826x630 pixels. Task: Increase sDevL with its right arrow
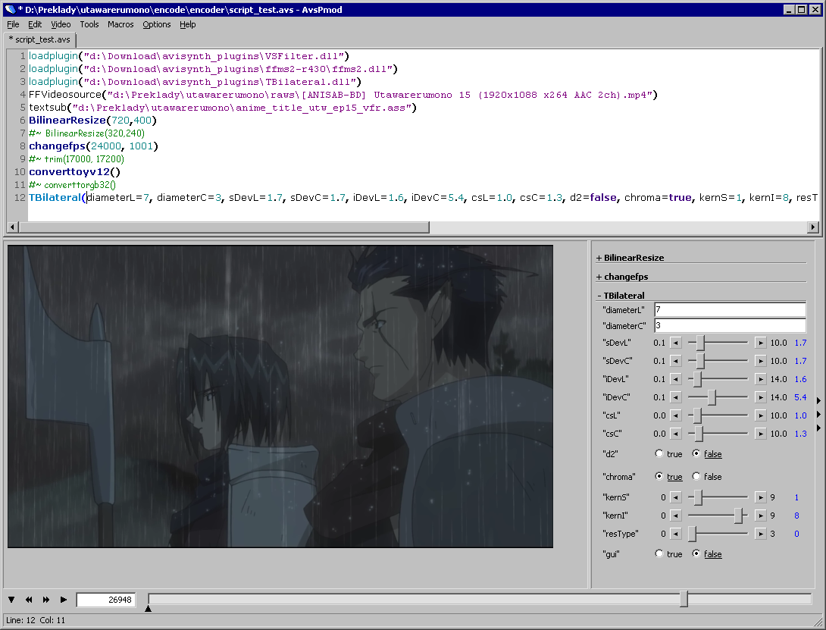tap(761, 343)
